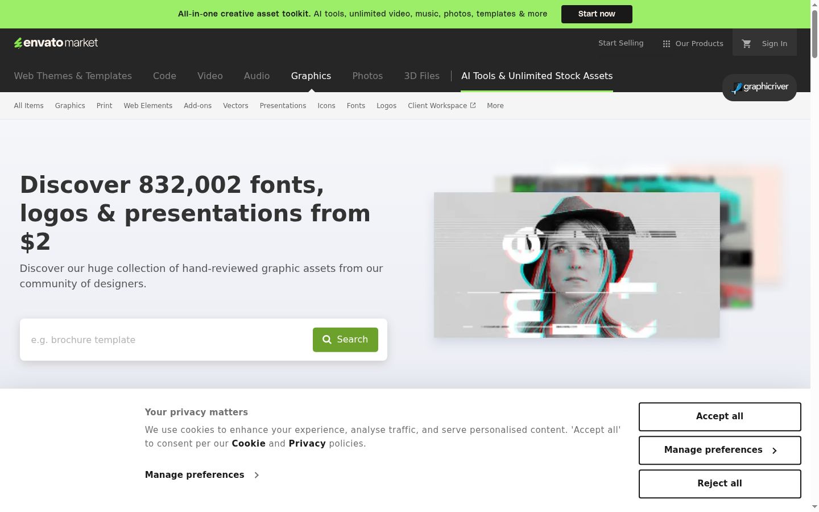Open the shopping cart icon

pos(747,43)
